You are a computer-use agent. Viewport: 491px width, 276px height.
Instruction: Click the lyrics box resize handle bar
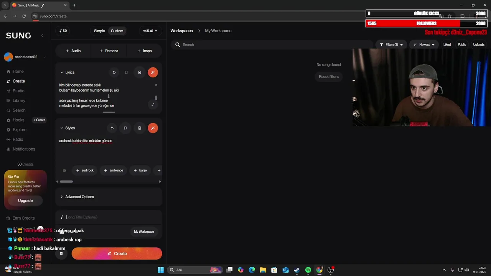click(109, 112)
